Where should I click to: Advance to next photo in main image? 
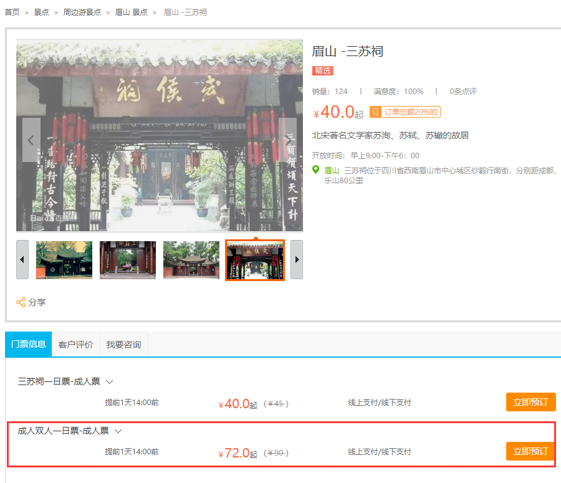point(287,140)
